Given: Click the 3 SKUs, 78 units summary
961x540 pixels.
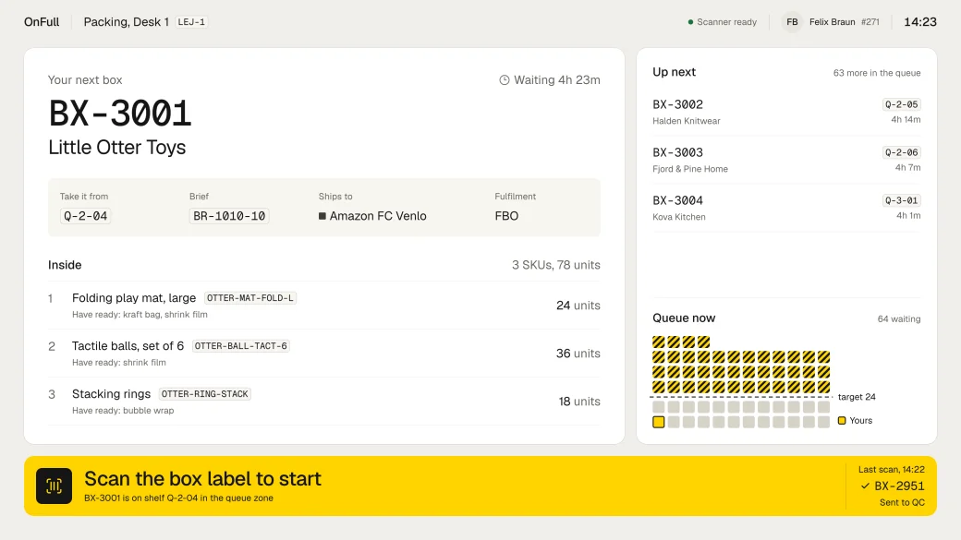Looking at the screenshot, I should tap(556, 265).
